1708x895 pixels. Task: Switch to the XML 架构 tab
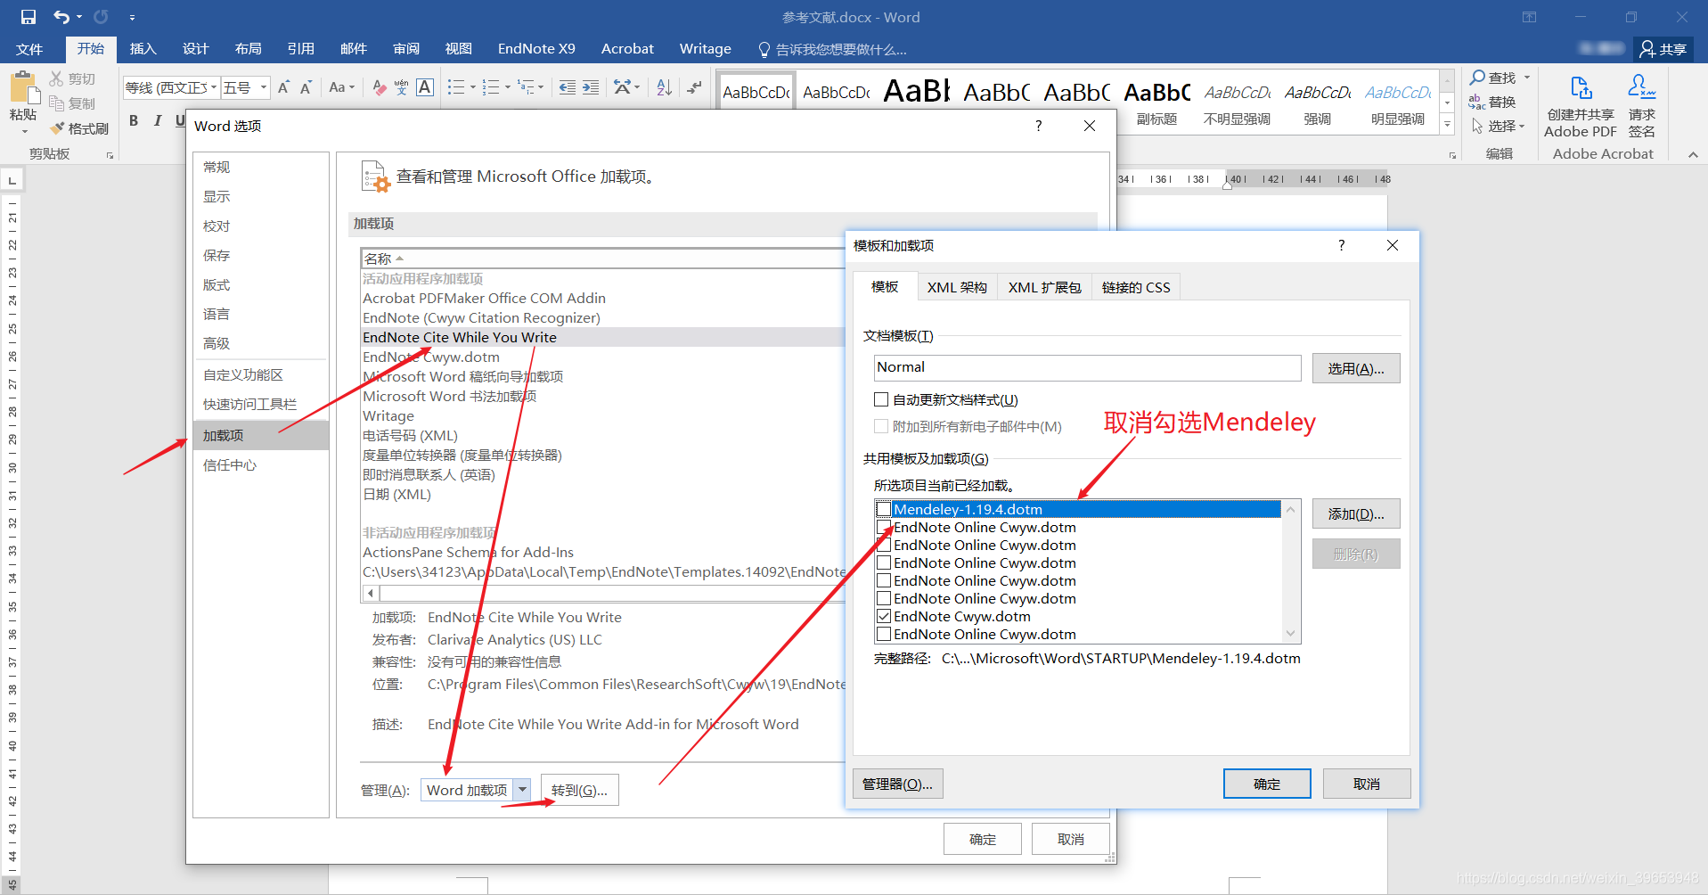pos(957,287)
